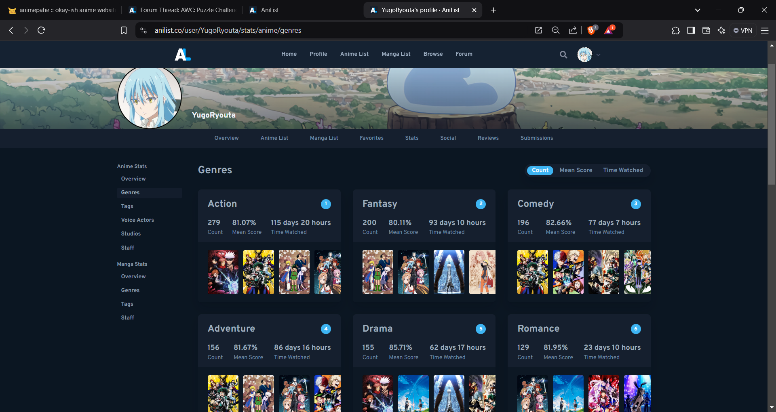Open the Leo AI sparkle icon
Viewport: 776px width, 412px height.
click(x=721, y=30)
